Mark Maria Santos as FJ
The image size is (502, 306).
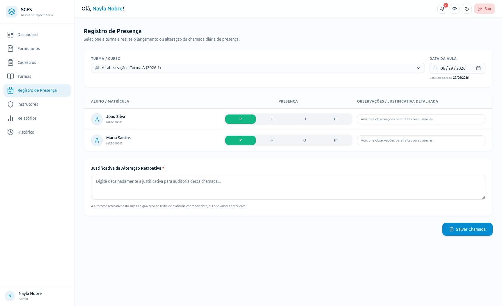[x=304, y=140]
